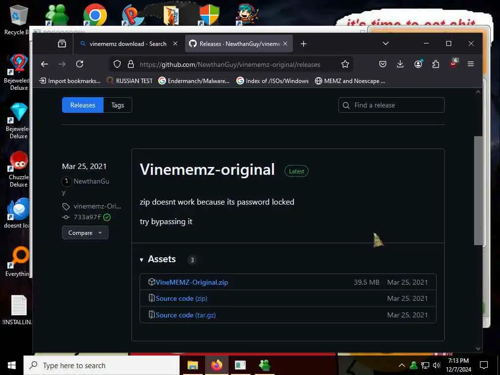The height and width of the screenshot is (375, 500).
Task: Open Firefox account icon
Action: tap(418, 64)
